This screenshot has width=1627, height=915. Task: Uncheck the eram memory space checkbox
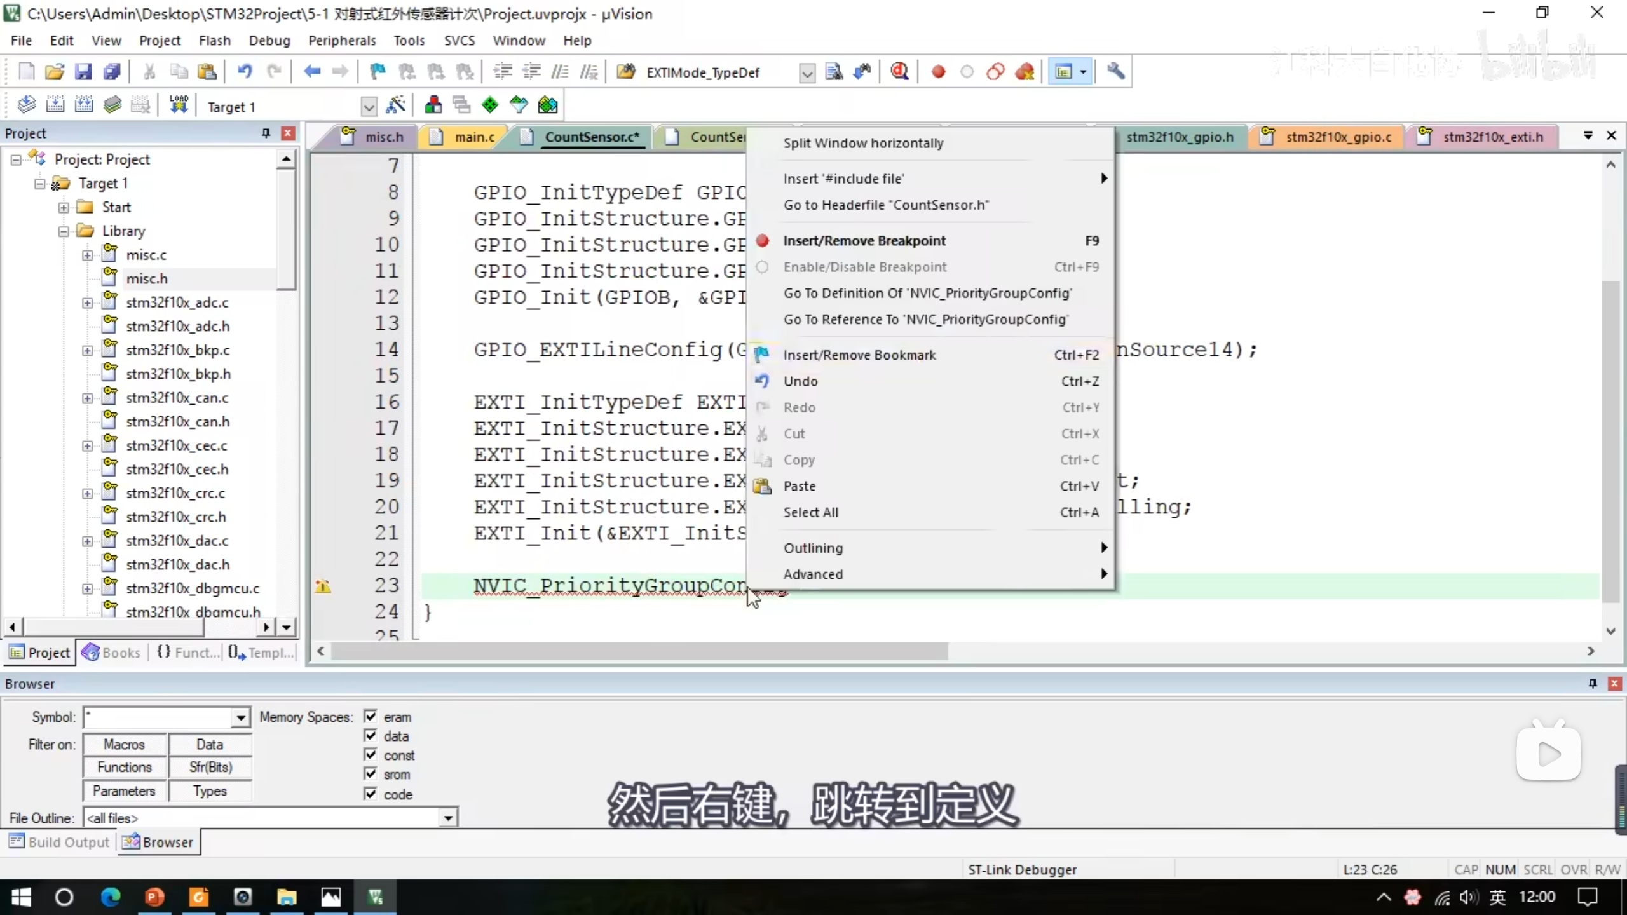[x=371, y=717]
